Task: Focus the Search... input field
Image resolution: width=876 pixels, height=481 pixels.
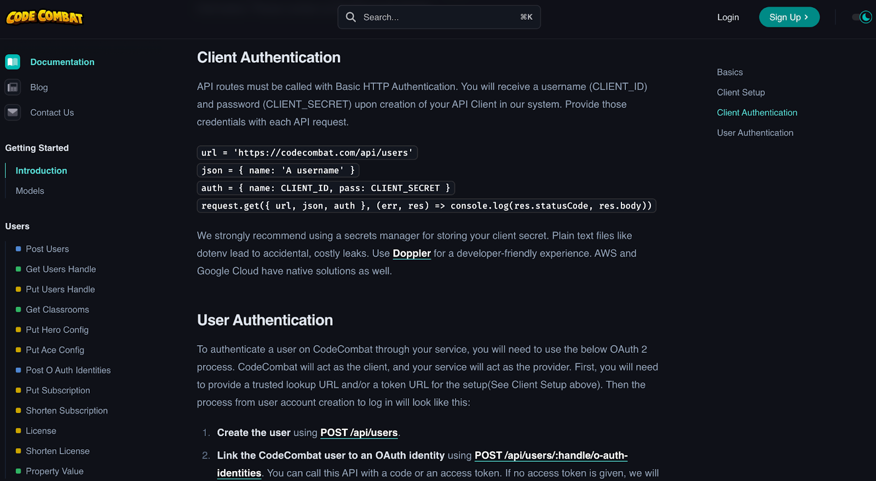Action: coord(439,17)
